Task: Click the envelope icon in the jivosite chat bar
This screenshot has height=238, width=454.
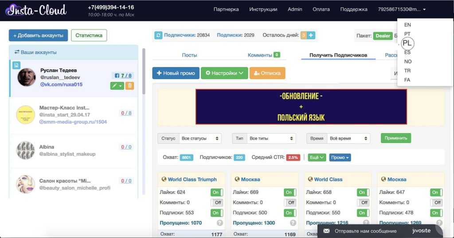Action: point(327,231)
